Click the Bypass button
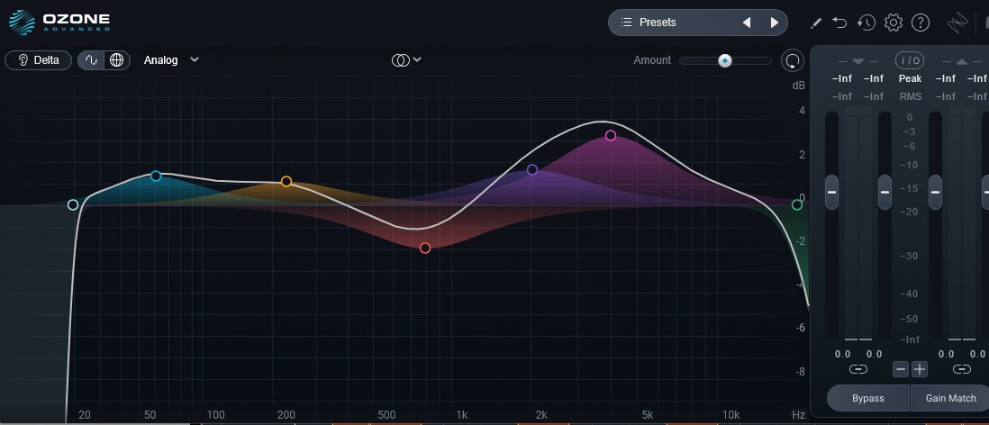Viewport: 989px width, 425px height. point(868,398)
